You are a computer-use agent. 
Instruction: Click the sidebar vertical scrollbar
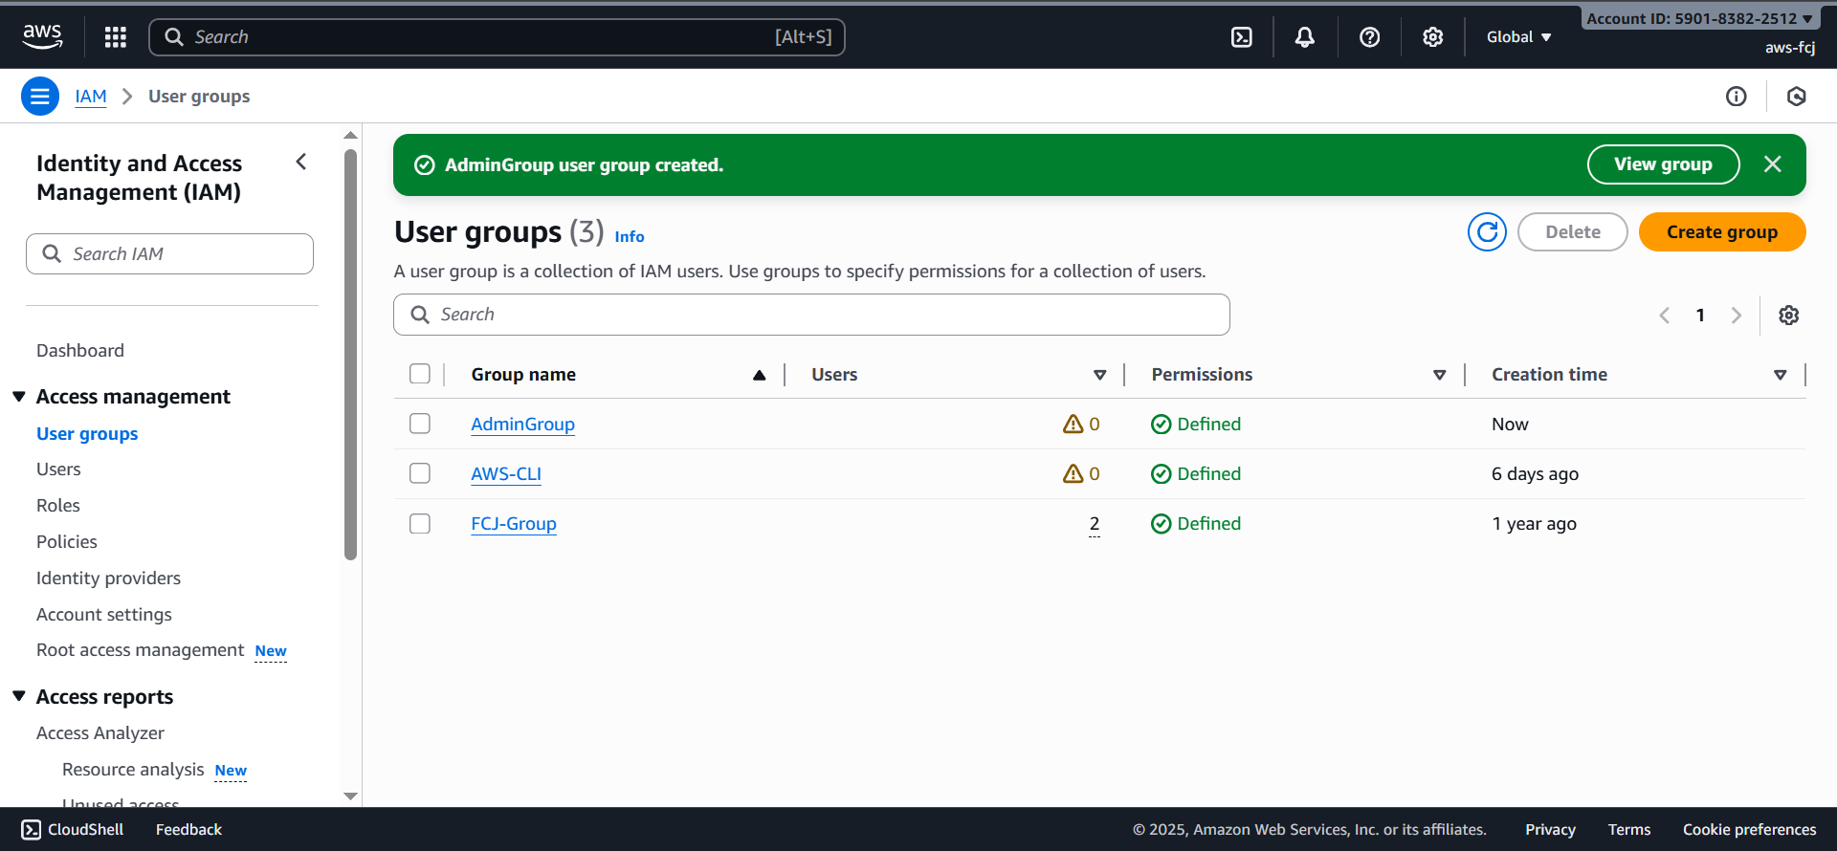pos(350,354)
